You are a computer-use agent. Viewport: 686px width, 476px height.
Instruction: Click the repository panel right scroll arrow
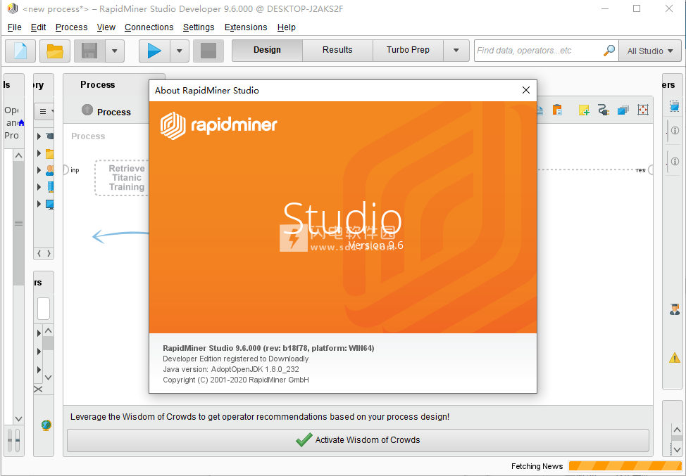[49, 253]
